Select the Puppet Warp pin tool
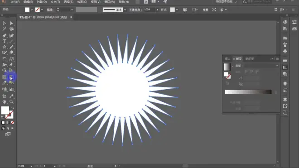299x168 pixels. coord(11,65)
